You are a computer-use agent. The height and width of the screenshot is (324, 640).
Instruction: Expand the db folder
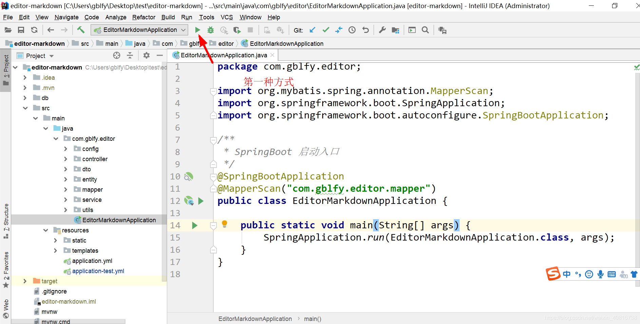25,98
